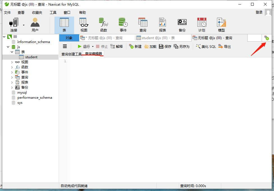Click the user avatar next to 登录

click(x=268, y=12)
